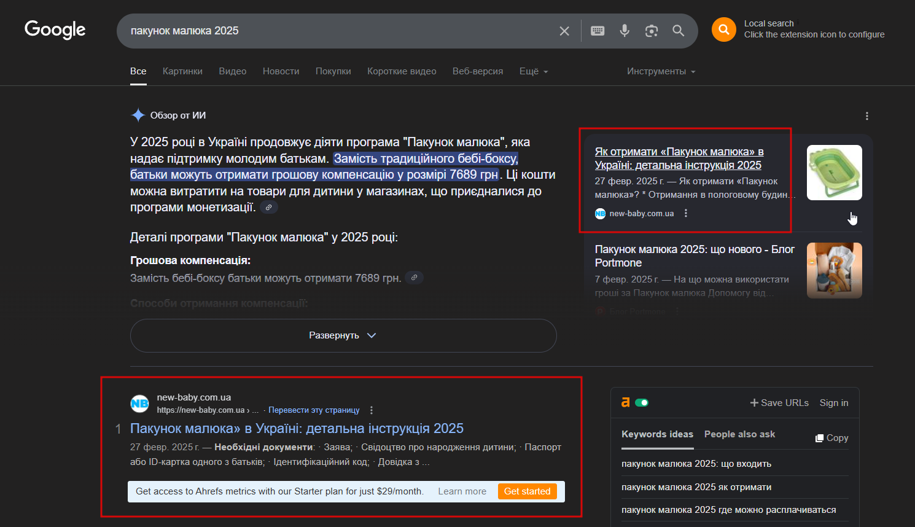
Task: Switch to the Картинки tab
Action: pos(182,71)
